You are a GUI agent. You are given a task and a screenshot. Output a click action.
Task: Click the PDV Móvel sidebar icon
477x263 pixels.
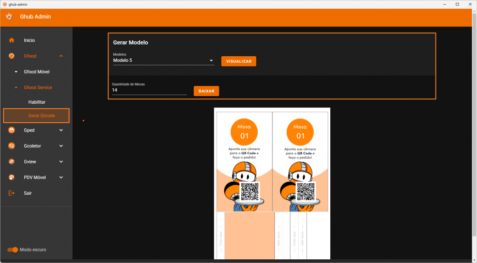coord(12,178)
